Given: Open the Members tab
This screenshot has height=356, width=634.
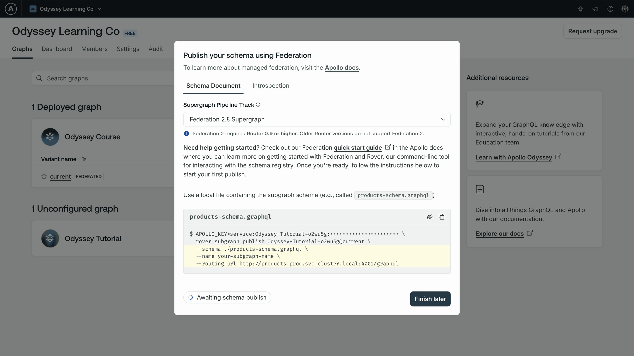Looking at the screenshot, I should point(94,49).
